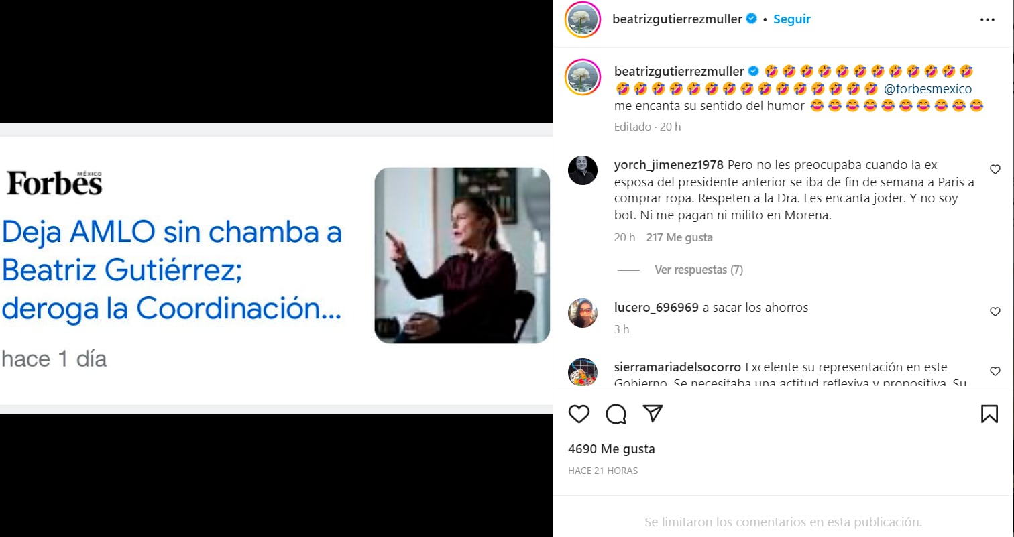View the 217 Me gusta on the top comment

tap(679, 237)
